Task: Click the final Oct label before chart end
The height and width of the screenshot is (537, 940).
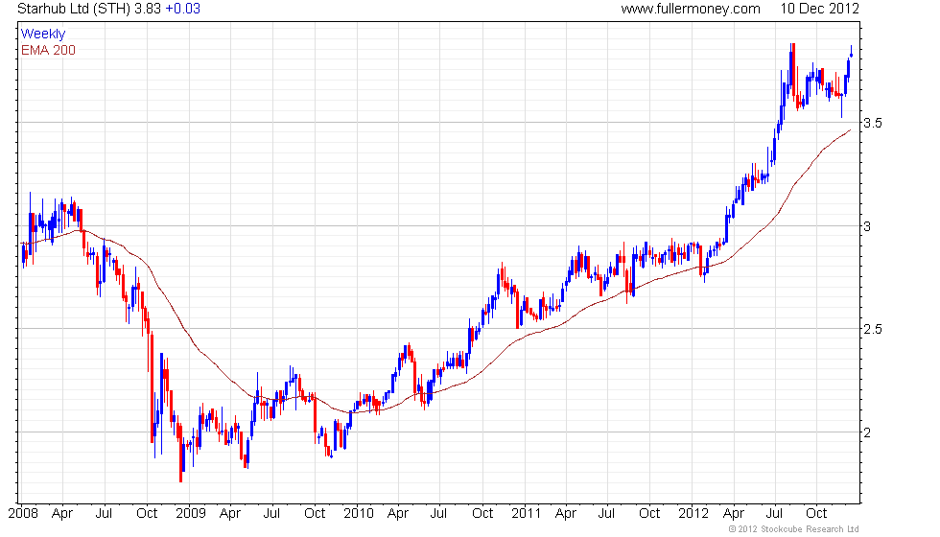Action: click(816, 514)
